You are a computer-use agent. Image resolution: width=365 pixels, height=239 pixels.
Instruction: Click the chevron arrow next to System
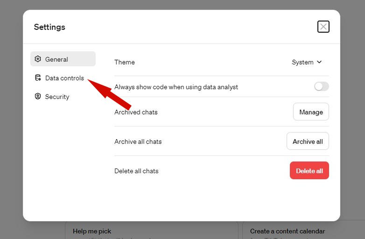pyautogui.click(x=319, y=62)
